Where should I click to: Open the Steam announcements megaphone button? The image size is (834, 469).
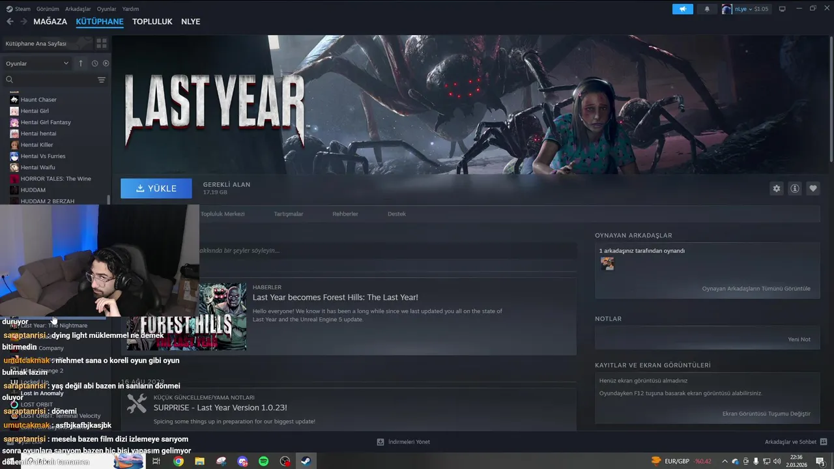point(683,9)
